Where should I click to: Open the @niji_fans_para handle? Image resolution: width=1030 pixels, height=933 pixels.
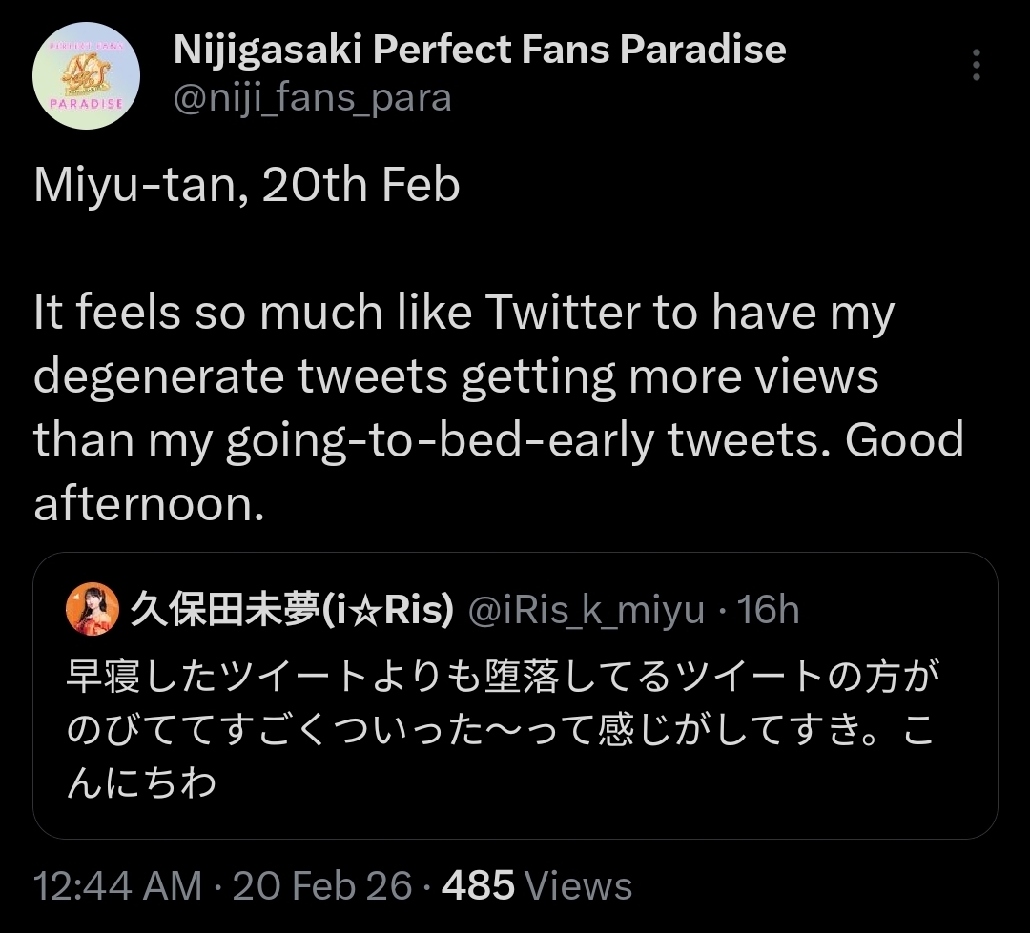pos(313,98)
